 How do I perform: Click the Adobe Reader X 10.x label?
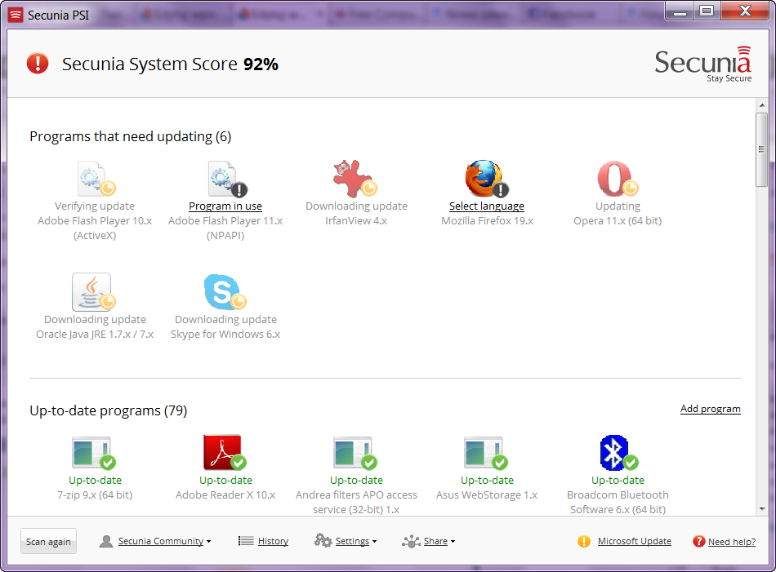[x=225, y=494]
